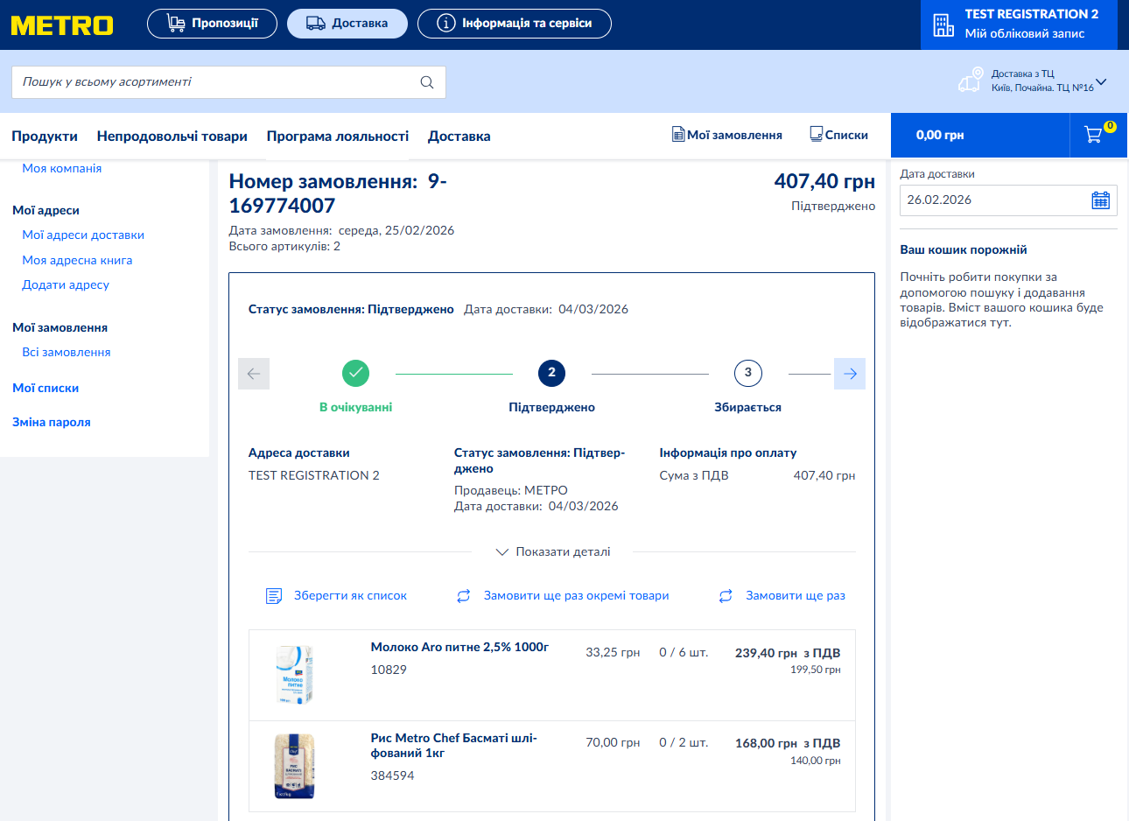Screen dimensions: 1129x821
Task: Click Зберегти як список link
Action: [x=350, y=596]
